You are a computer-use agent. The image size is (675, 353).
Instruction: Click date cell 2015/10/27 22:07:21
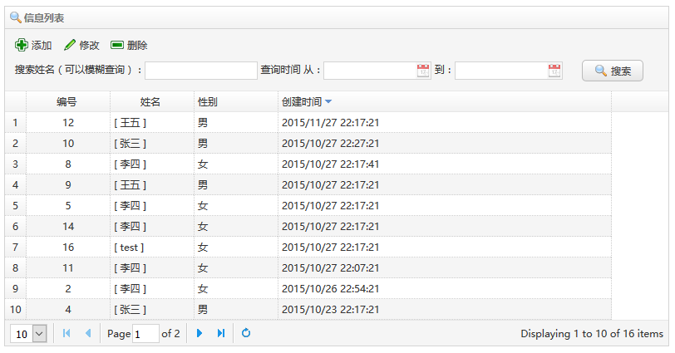445,268
